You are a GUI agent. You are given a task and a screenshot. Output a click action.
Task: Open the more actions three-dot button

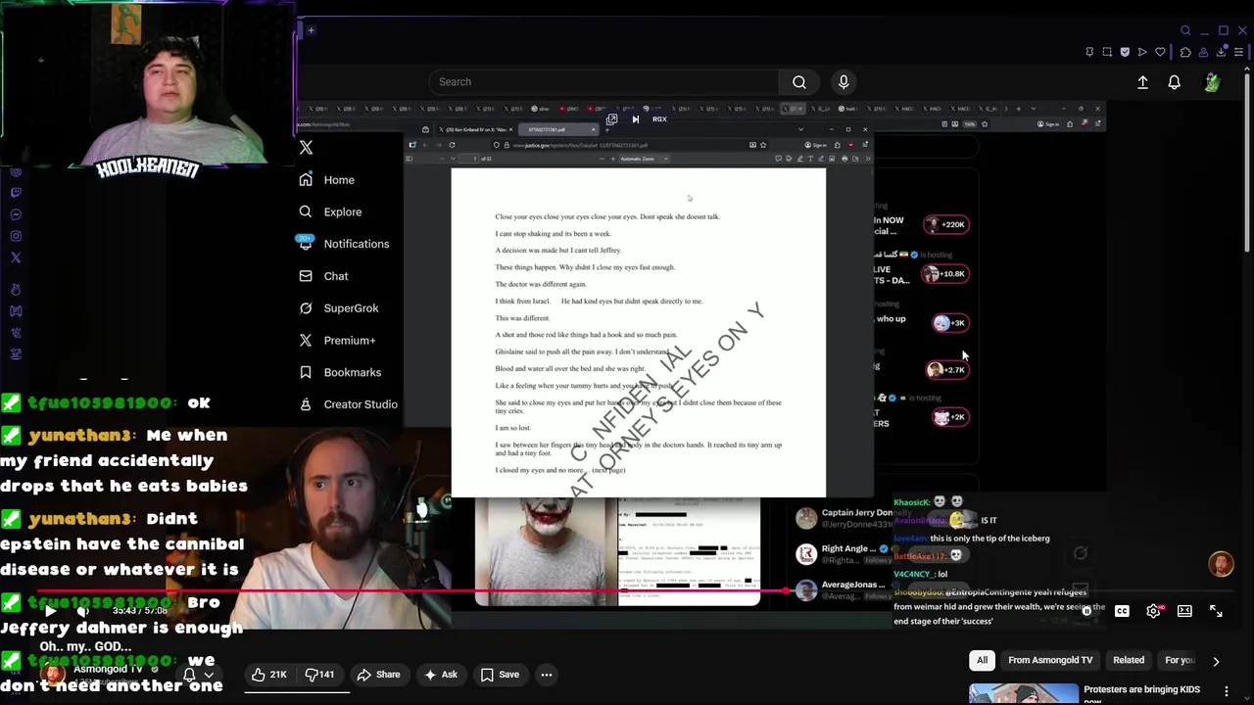(547, 674)
